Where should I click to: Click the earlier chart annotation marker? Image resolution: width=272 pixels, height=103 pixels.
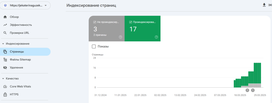(x=247, y=90)
